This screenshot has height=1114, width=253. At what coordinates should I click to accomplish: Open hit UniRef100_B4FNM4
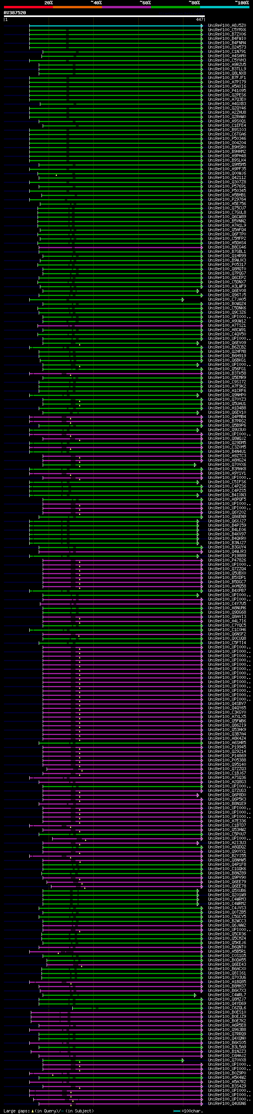[x=227, y=43]
